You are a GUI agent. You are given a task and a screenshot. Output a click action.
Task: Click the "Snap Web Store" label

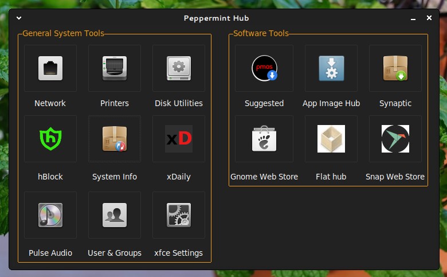[x=395, y=177]
